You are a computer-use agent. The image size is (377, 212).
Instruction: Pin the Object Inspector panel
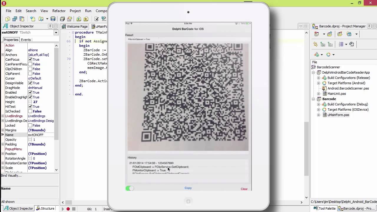(x=50, y=26)
